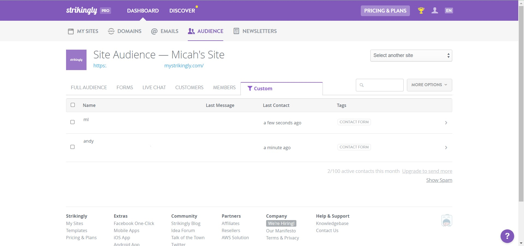524x246 pixels.
Task: Click the Domains www globe icon
Action: 111,31
